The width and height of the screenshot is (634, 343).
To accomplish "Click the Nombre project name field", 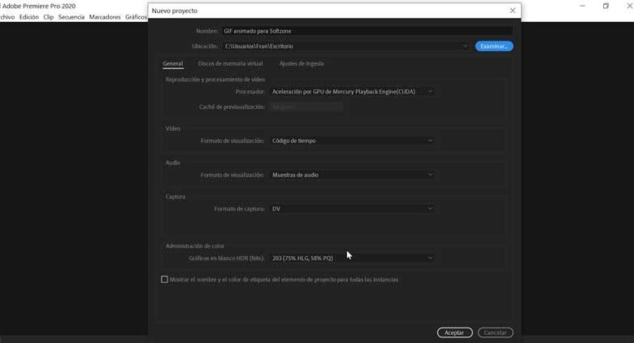I will tap(367, 31).
